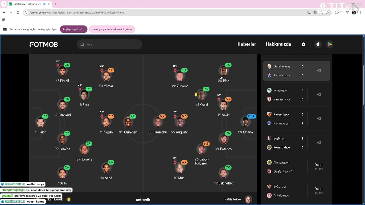
Task: Click the Samsunspor club crest
Action: click(x=269, y=99)
